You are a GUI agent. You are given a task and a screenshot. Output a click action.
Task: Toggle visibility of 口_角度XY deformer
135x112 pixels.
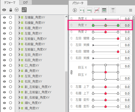click(x=4, y=65)
